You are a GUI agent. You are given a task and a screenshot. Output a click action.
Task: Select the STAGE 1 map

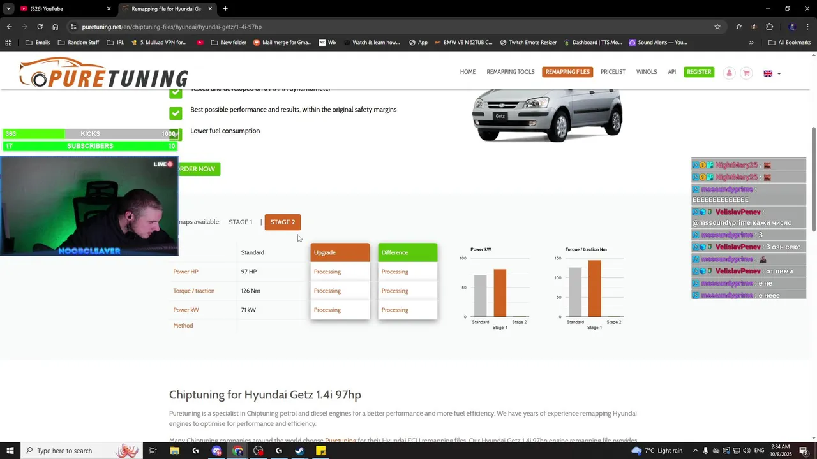[x=241, y=222]
